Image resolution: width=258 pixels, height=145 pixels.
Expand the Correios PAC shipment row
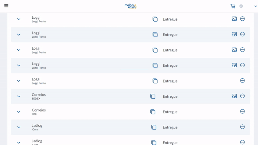(19, 112)
